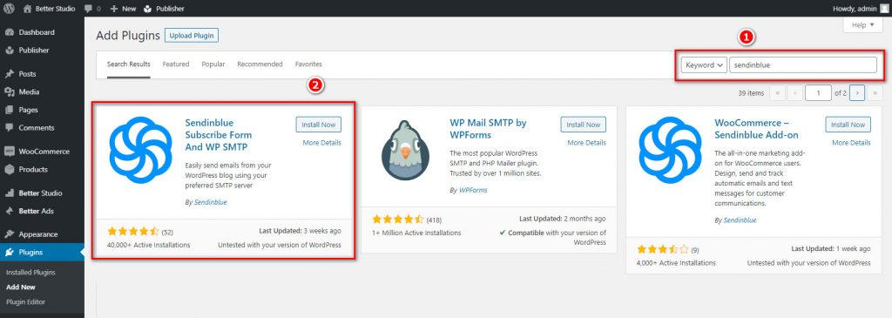
Task: Click the plus New icon in admin bar
Action: pos(114,9)
